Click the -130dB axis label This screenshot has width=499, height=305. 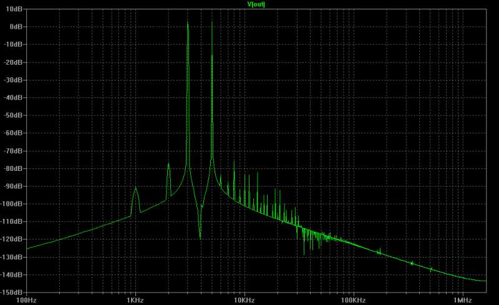12,256
